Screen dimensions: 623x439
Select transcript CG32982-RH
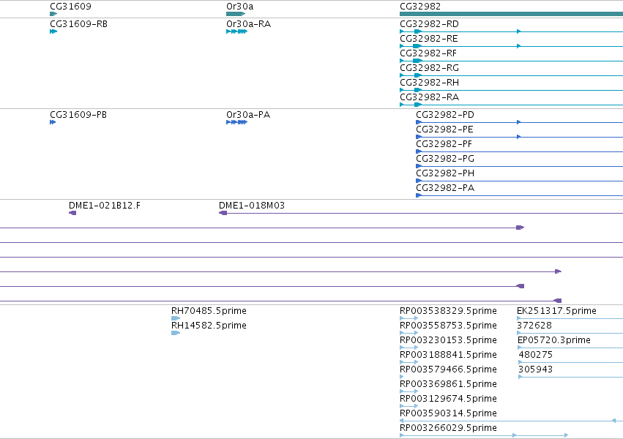(x=429, y=83)
